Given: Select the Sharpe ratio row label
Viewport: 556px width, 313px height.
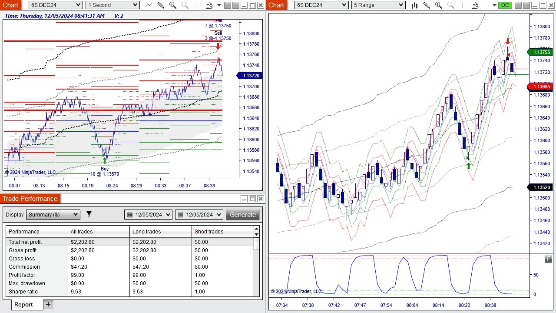Looking at the screenshot, I should 23,292.
